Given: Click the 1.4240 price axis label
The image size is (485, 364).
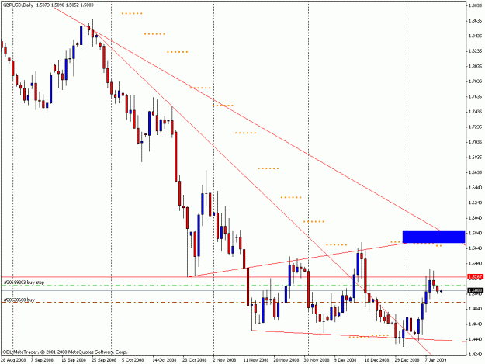Looking at the screenshot, I should (x=476, y=355).
